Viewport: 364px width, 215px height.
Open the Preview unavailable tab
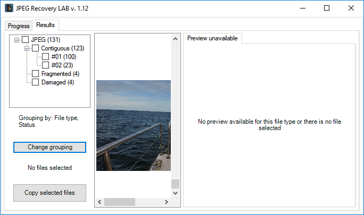211,38
